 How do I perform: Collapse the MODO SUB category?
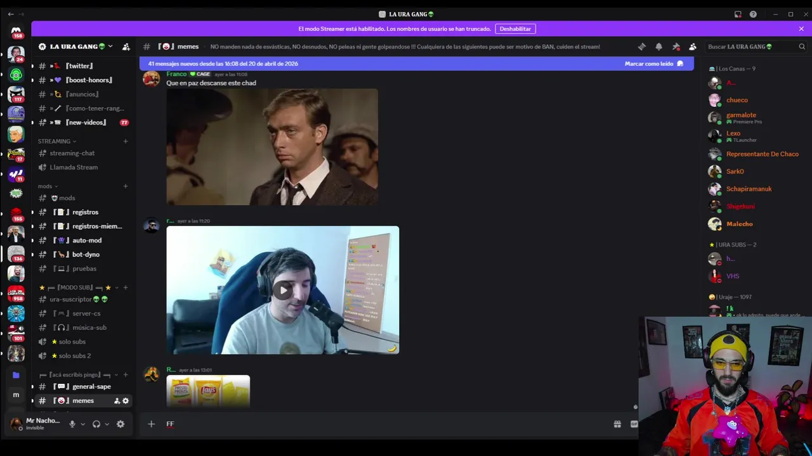point(79,288)
